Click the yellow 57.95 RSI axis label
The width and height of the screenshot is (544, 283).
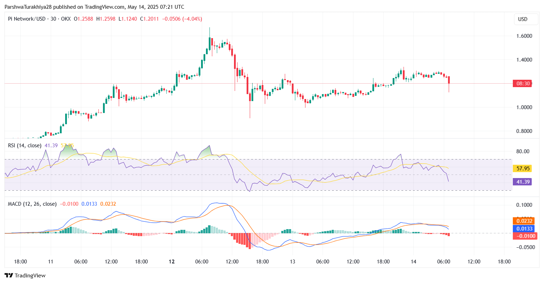(x=522, y=169)
